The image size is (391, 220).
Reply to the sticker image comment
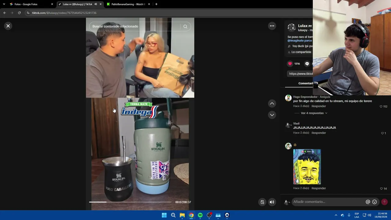coord(319,188)
